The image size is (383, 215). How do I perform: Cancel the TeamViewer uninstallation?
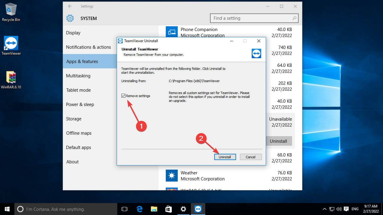tap(251, 157)
